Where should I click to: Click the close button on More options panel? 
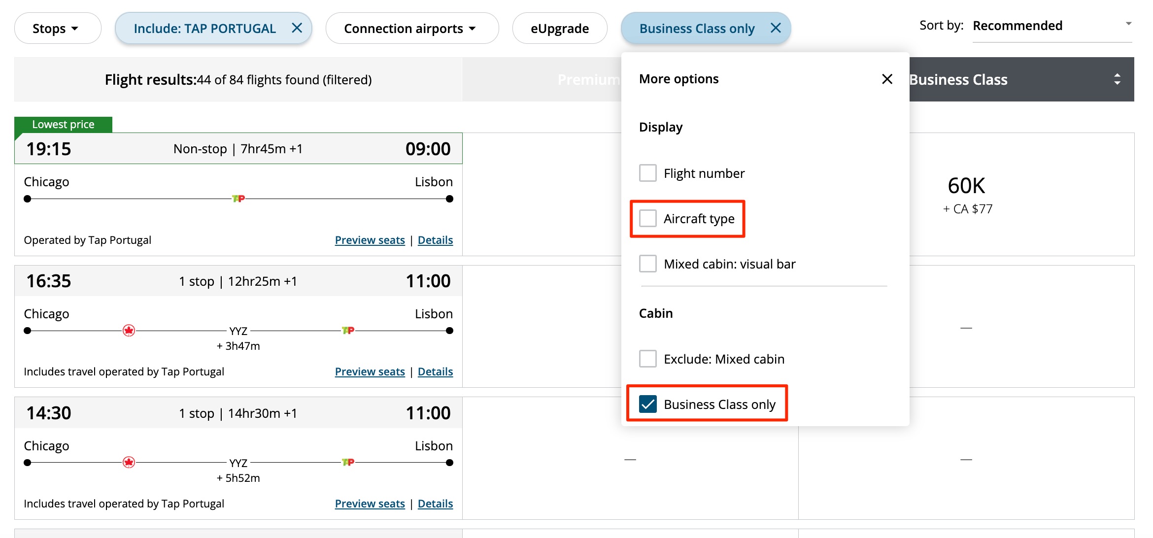(x=887, y=79)
